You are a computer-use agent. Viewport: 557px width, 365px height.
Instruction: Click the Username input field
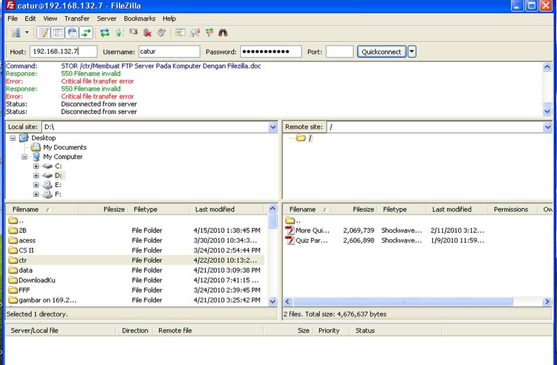[x=169, y=52]
